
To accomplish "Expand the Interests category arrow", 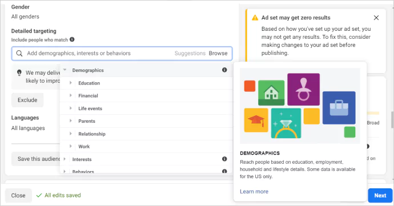I will [65, 159].
